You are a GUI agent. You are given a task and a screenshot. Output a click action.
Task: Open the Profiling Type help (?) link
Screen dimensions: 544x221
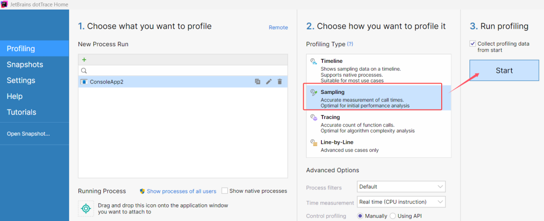click(x=350, y=44)
